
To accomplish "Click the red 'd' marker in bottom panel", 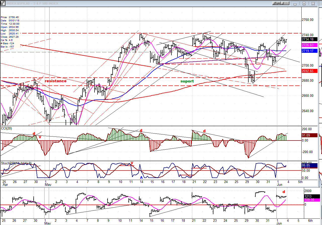I will pyautogui.click(x=284, y=192).
